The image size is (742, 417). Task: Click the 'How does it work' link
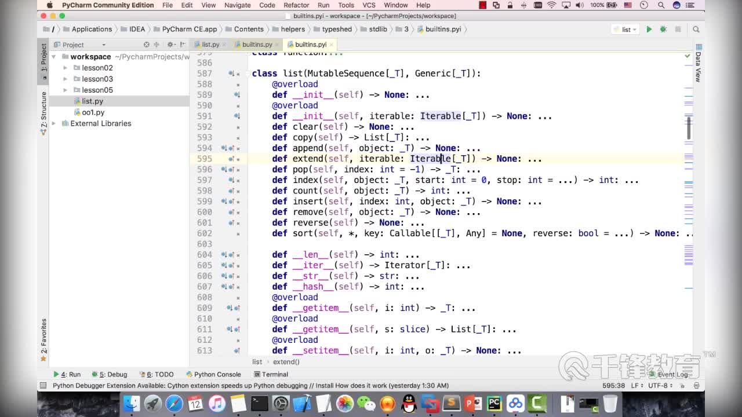(x=363, y=385)
